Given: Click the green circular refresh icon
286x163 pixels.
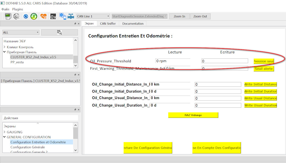Looking at the screenshot, I should tap(34, 16).
